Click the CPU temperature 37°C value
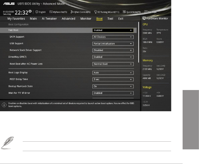Viewport: 199px width, 164px height. [x=159, y=33]
